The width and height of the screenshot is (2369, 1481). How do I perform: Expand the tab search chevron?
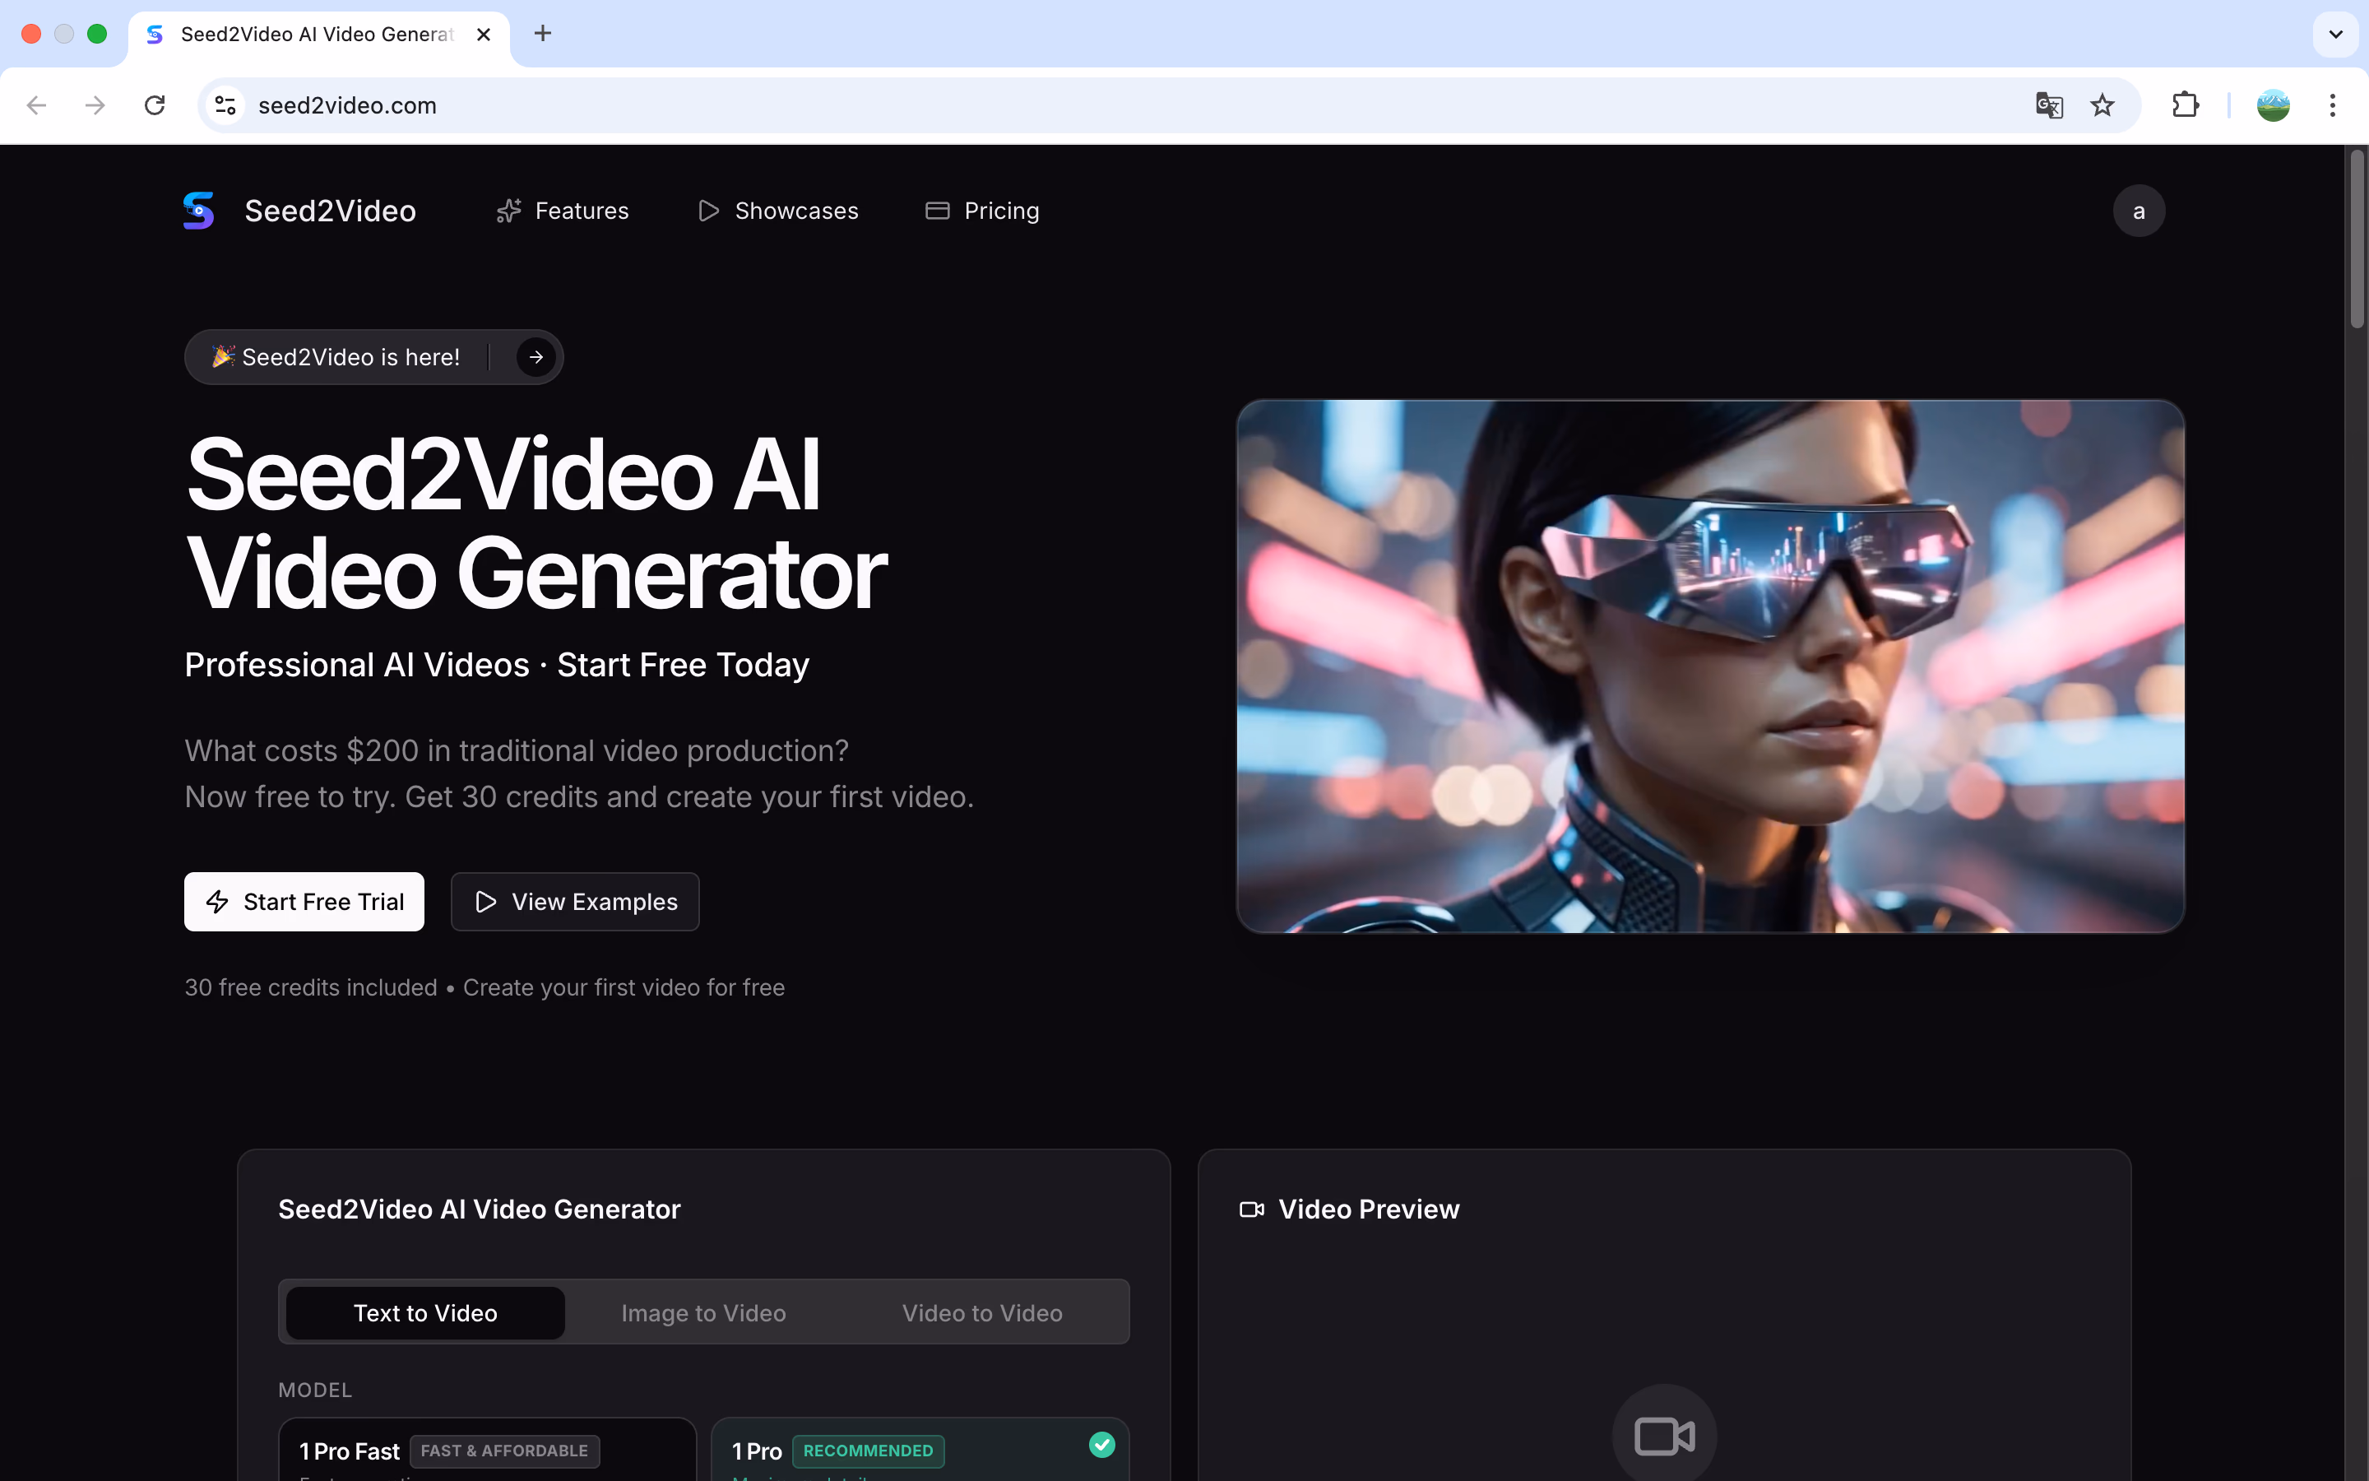(x=2334, y=35)
